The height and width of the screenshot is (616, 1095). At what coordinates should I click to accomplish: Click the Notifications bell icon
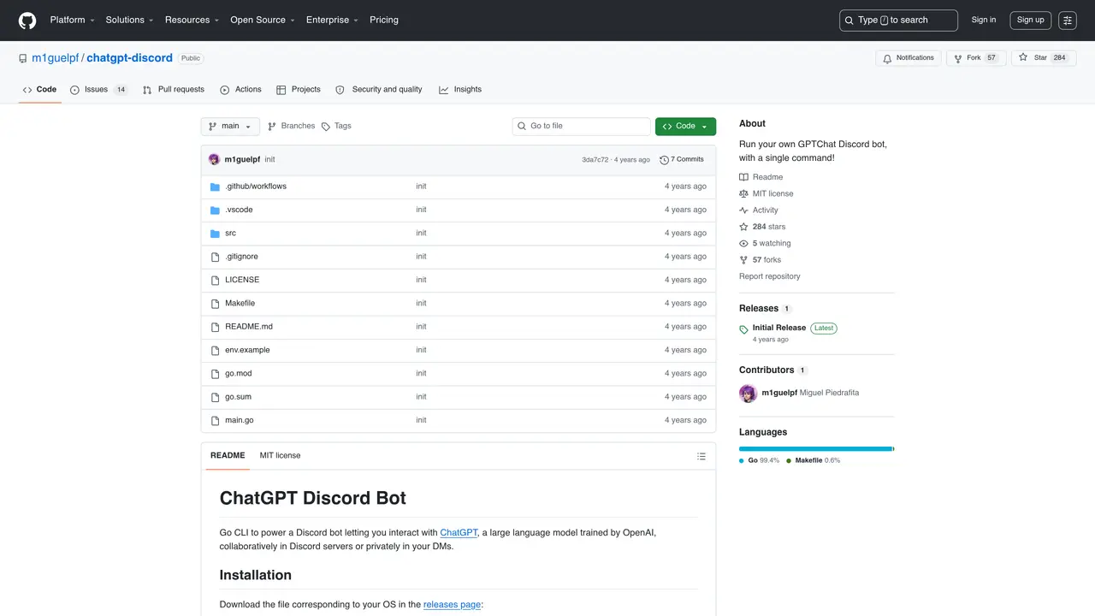[x=887, y=58]
